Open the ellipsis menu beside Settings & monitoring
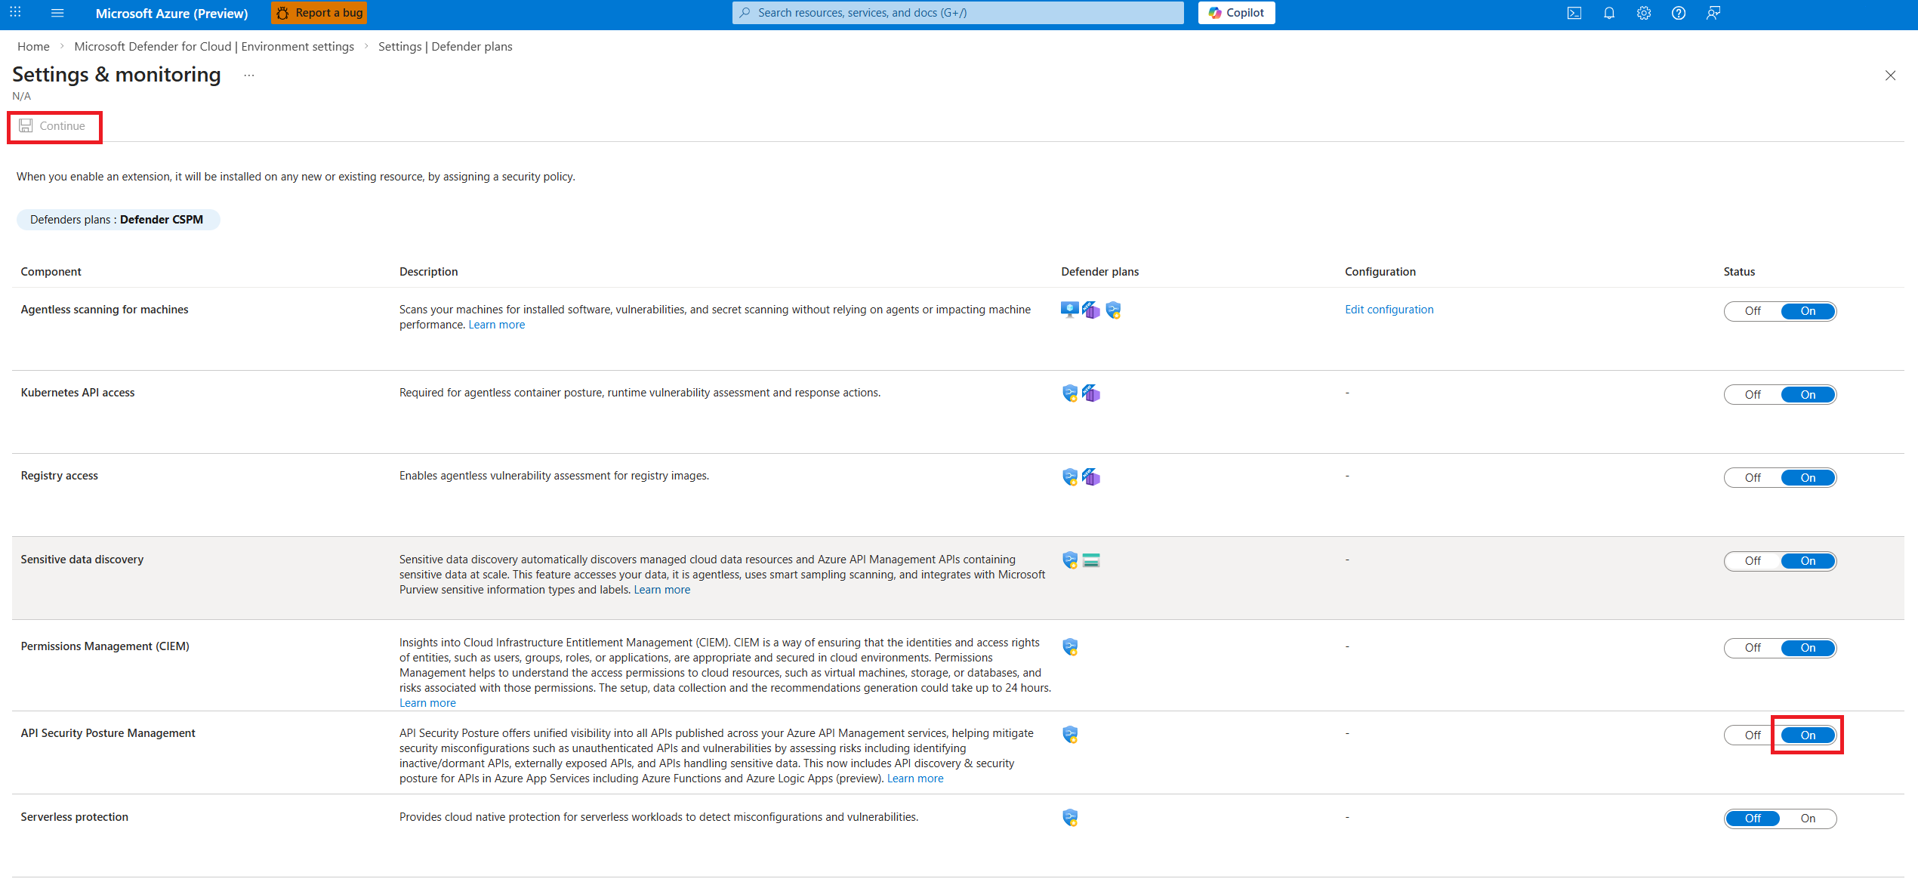This screenshot has height=885, width=1918. pyautogui.click(x=249, y=76)
